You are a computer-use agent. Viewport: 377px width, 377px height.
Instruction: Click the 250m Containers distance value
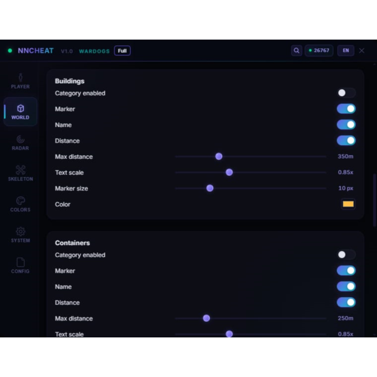click(346, 318)
